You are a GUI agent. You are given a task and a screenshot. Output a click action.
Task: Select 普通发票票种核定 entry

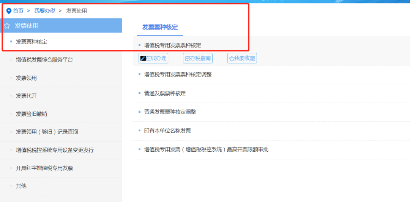(x=165, y=93)
